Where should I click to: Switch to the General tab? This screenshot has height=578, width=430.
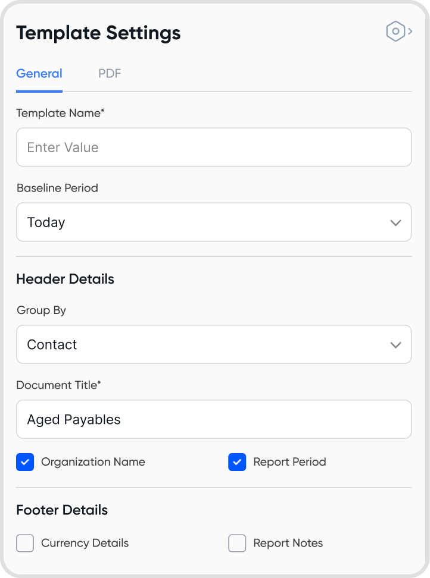pyautogui.click(x=39, y=74)
